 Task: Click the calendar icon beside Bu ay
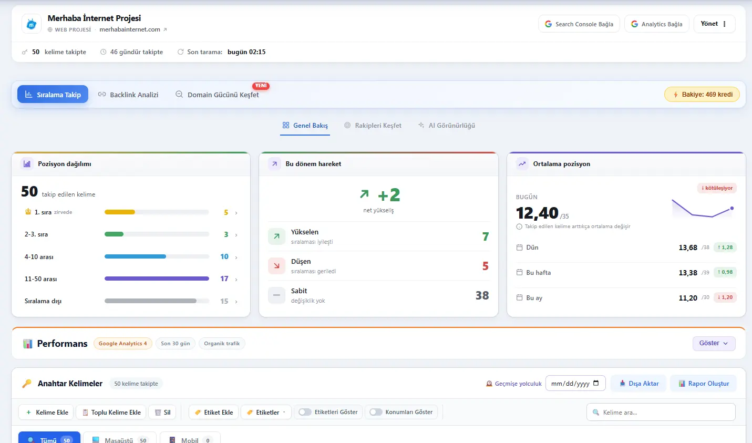pyautogui.click(x=519, y=298)
